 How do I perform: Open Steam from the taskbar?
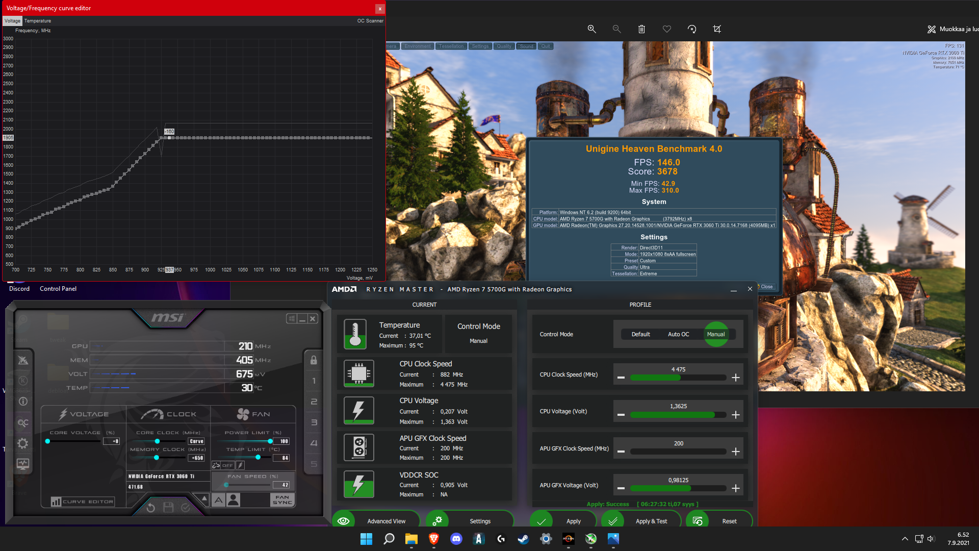click(x=523, y=539)
